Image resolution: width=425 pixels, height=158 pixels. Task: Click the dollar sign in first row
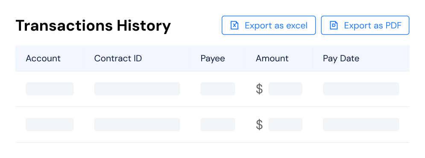(259, 89)
